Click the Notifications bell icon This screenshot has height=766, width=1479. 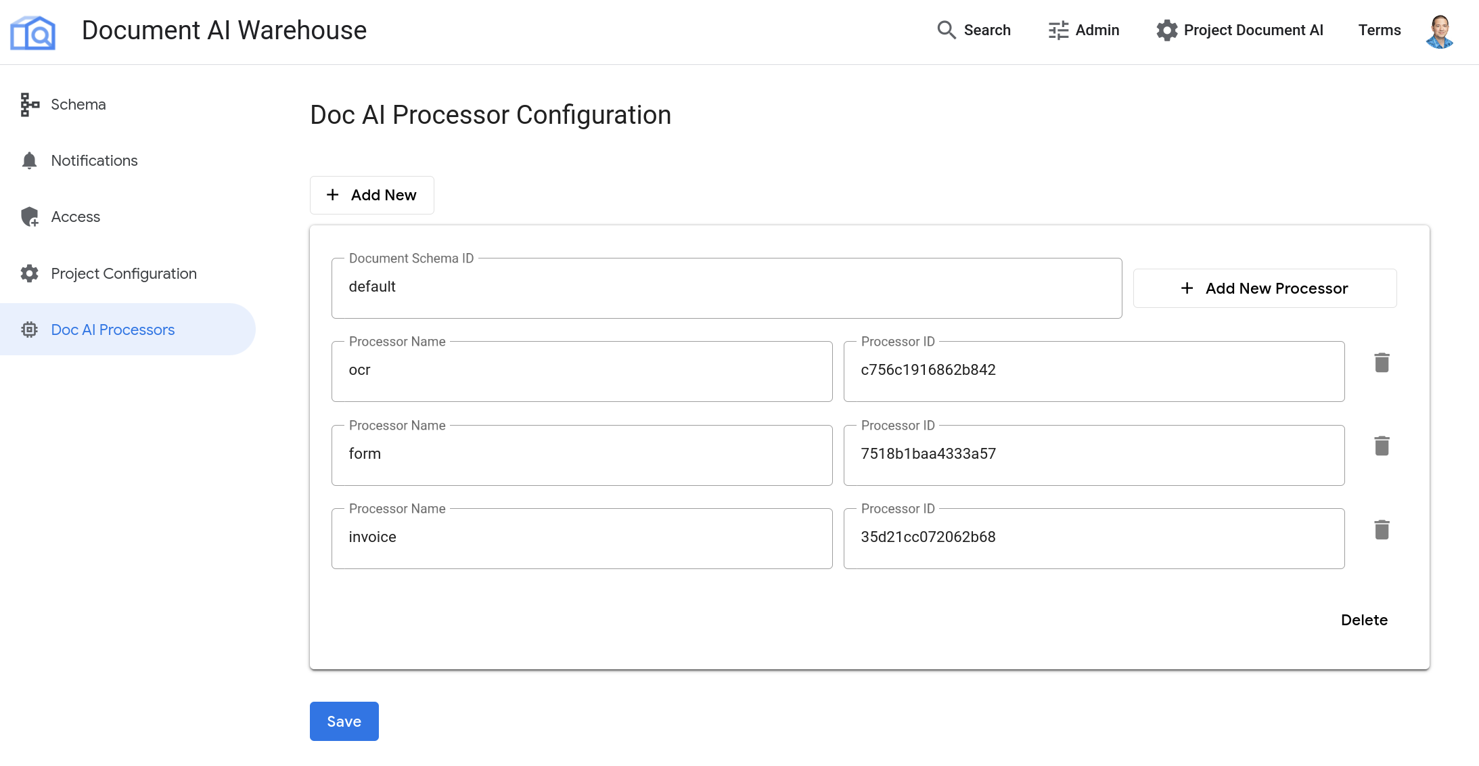(x=28, y=160)
